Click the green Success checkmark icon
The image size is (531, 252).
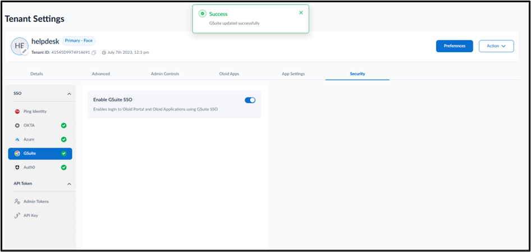[x=203, y=14]
